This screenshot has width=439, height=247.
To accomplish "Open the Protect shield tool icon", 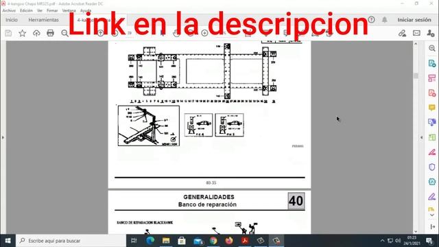I will point(432,167).
